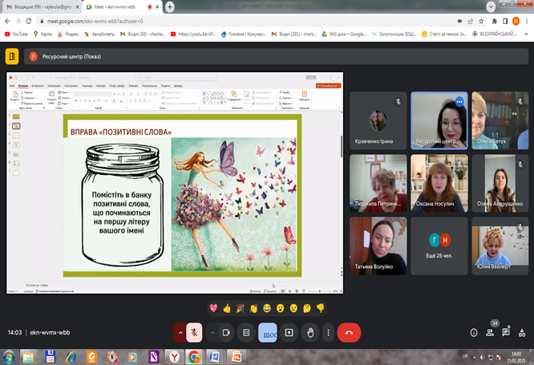The width and height of the screenshot is (534, 365).
Task: Open options on Ресурсний центр video tile
Action: (459, 102)
